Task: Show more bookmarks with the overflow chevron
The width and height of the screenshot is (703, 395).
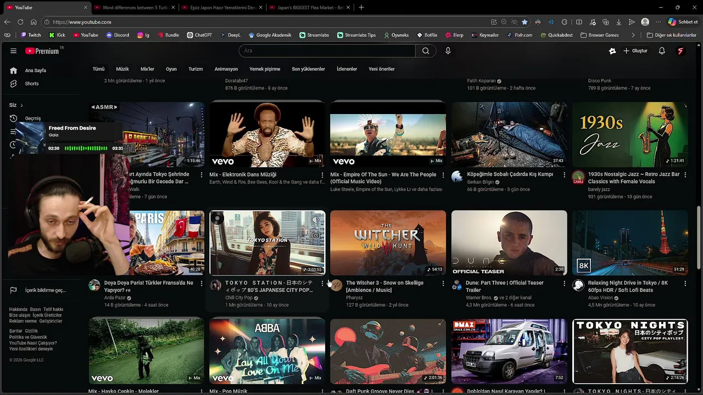Action: 633,35
